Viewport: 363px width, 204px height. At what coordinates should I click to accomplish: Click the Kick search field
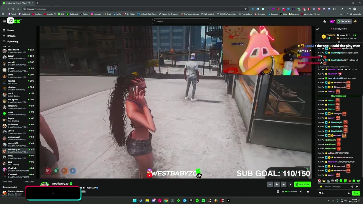181,22
